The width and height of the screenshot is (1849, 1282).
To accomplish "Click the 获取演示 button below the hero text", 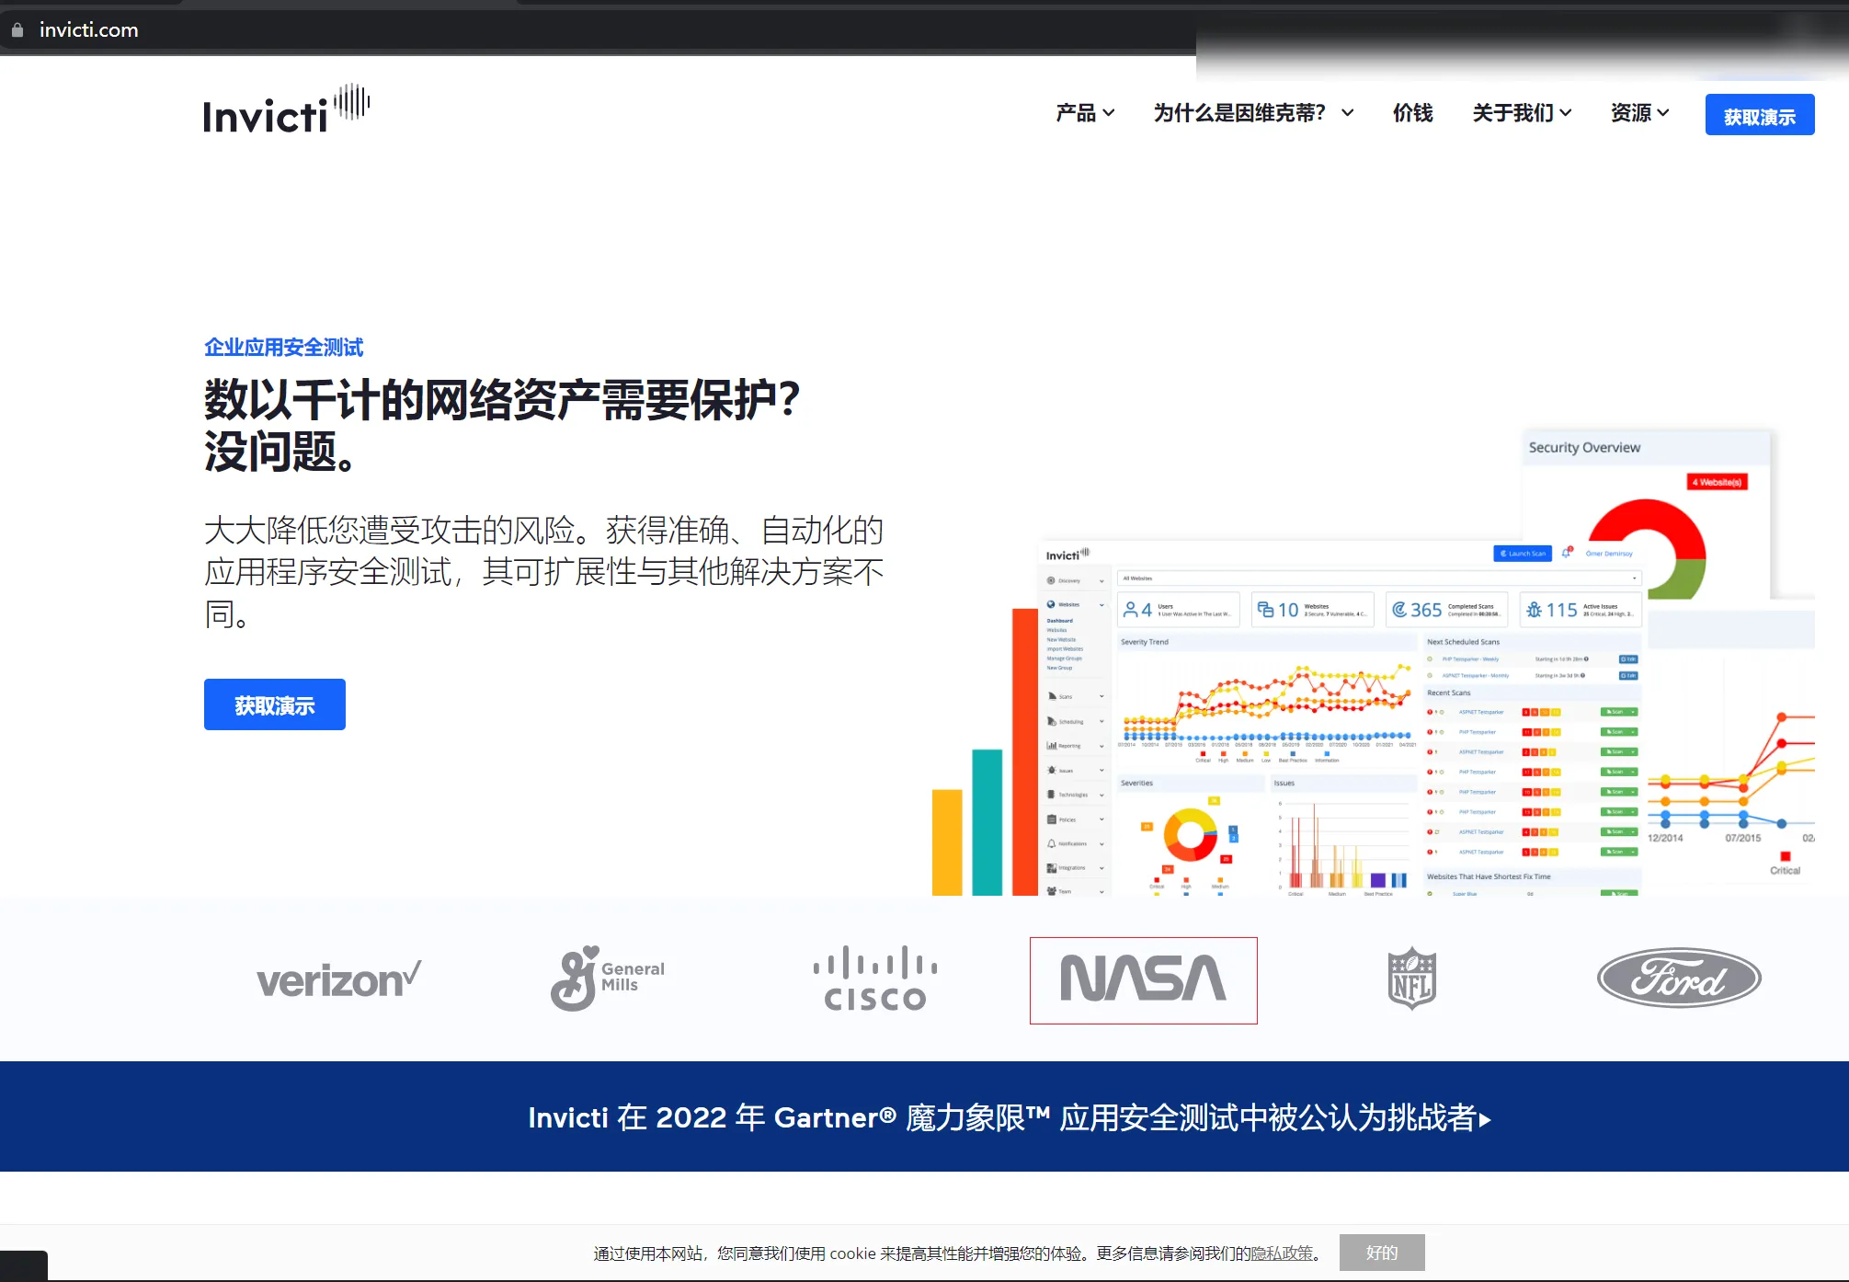I will [x=274, y=704].
